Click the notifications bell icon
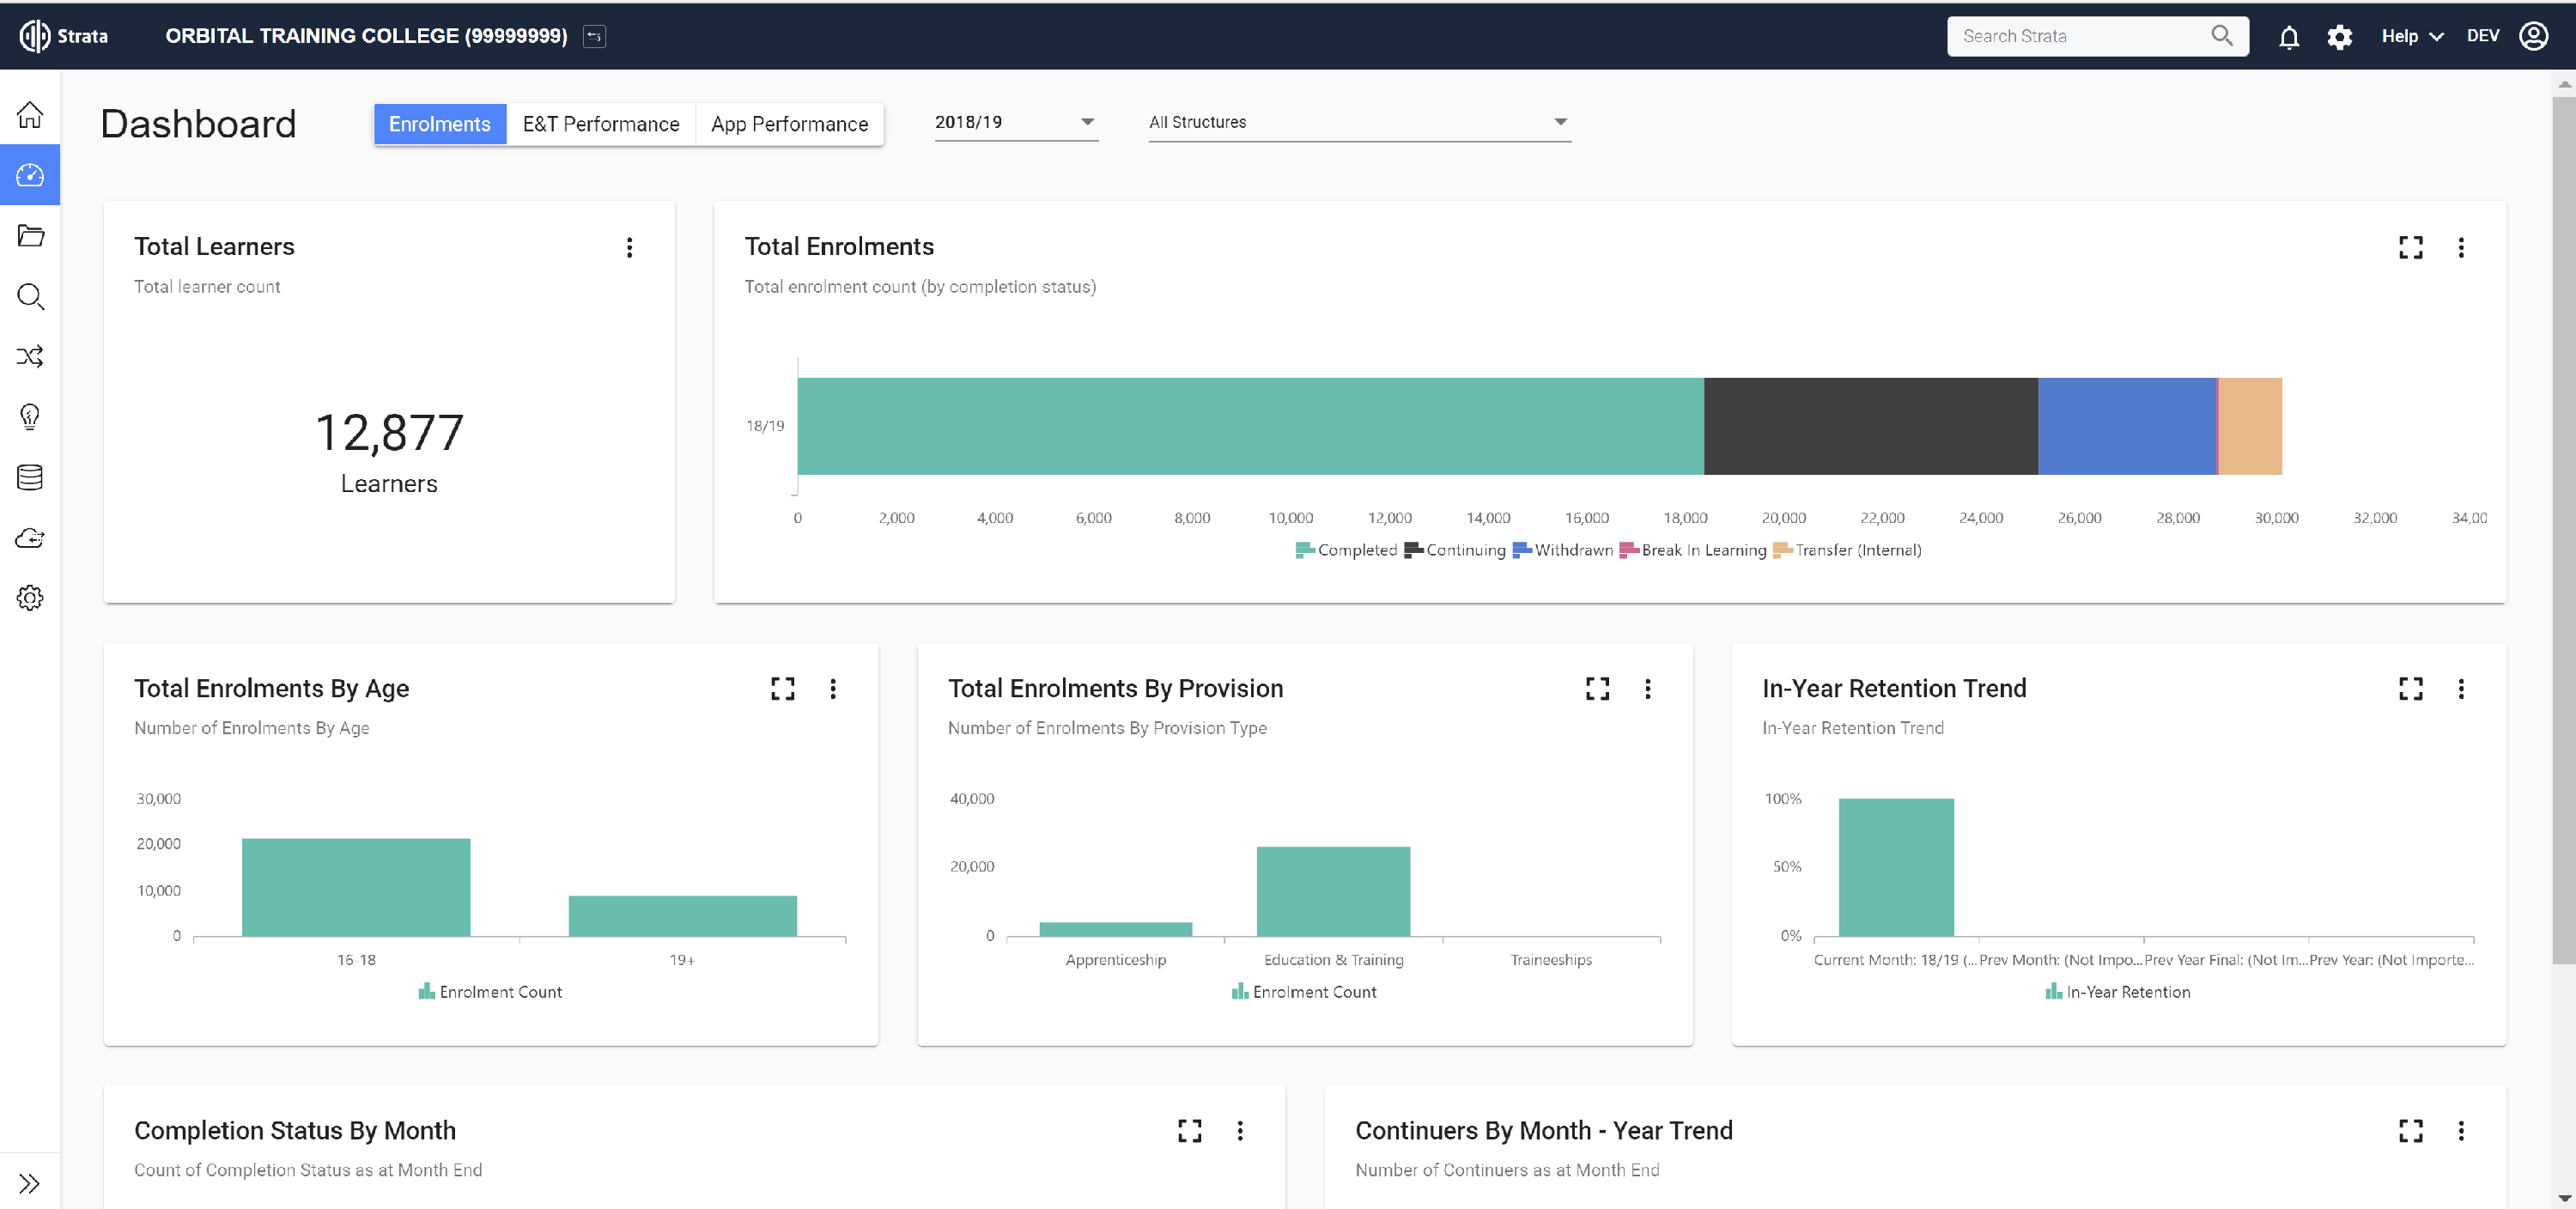This screenshot has width=2576, height=1209. (x=2288, y=37)
